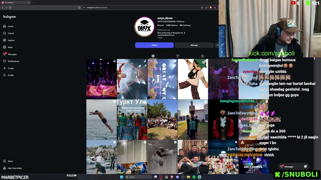Open Also from Meta link

point(12,168)
